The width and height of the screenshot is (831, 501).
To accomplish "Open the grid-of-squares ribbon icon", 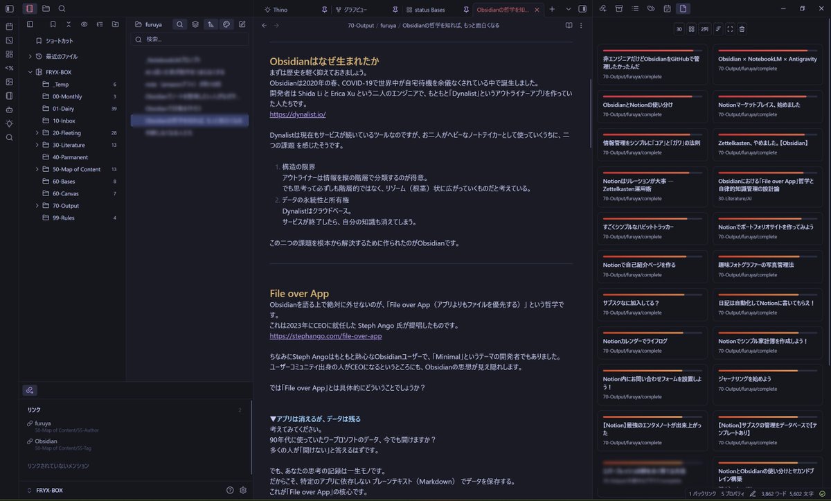I will click(9, 54).
